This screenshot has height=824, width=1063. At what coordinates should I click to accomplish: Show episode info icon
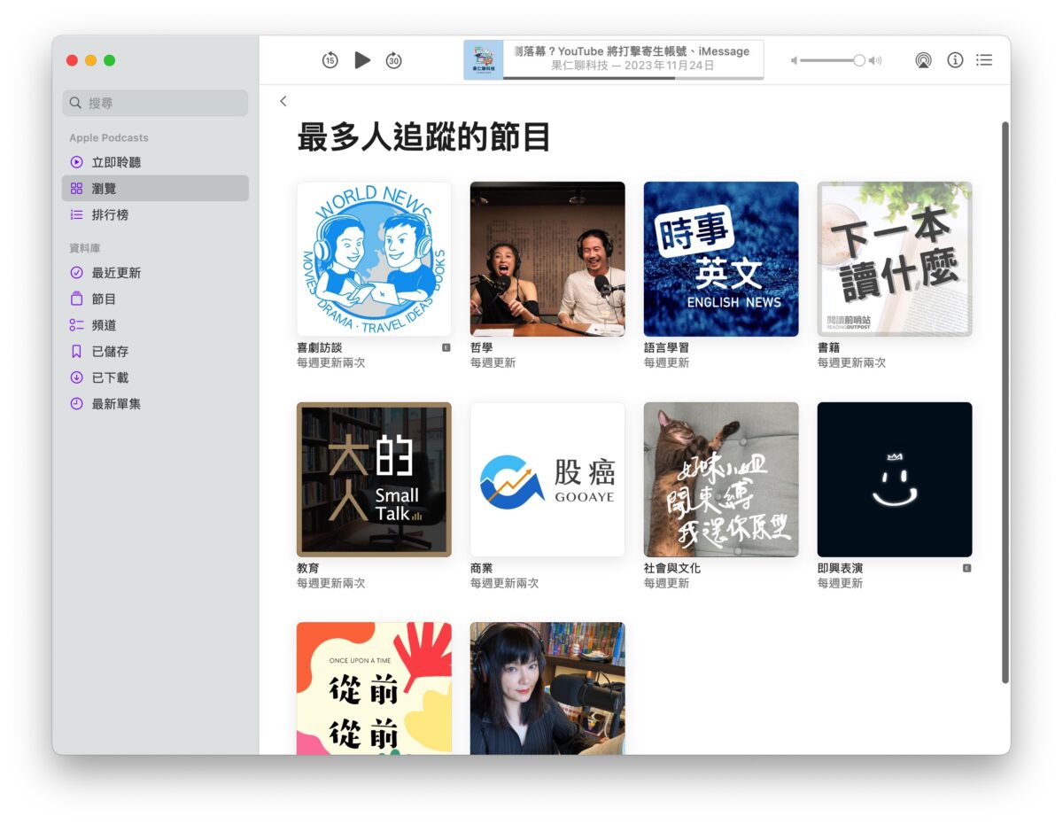[x=955, y=60]
